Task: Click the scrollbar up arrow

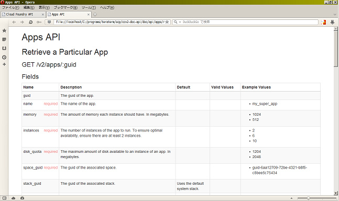Action: point(335,28)
